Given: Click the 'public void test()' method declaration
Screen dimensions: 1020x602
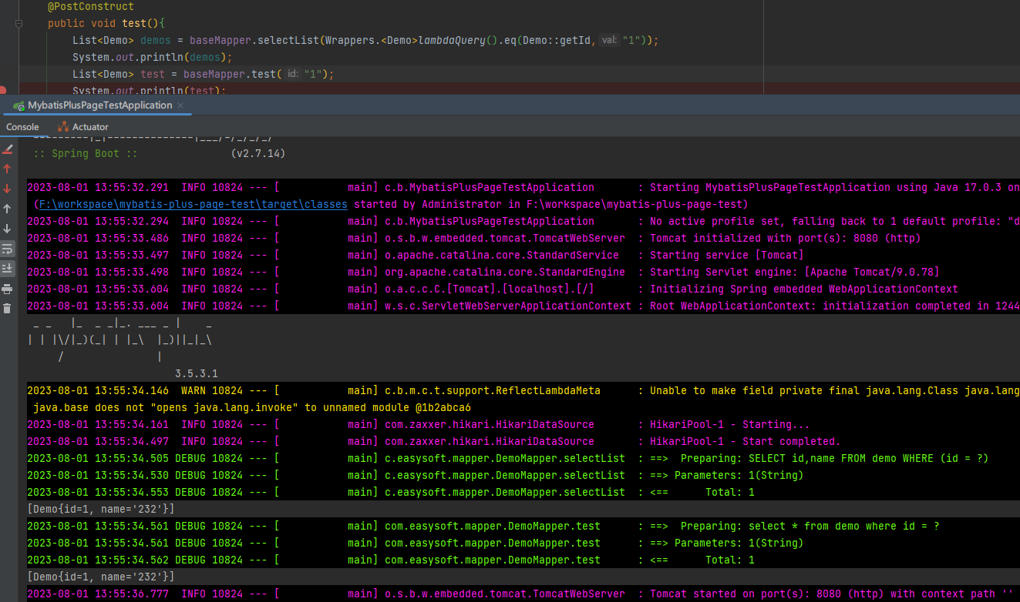Looking at the screenshot, I should tap(106, 23).
